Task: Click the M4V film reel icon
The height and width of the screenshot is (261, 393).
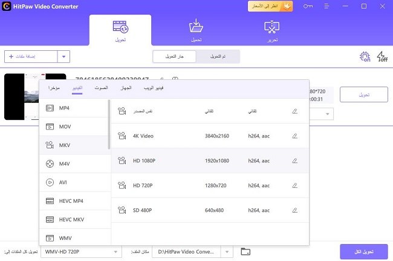Action: (x=50, y=164)
